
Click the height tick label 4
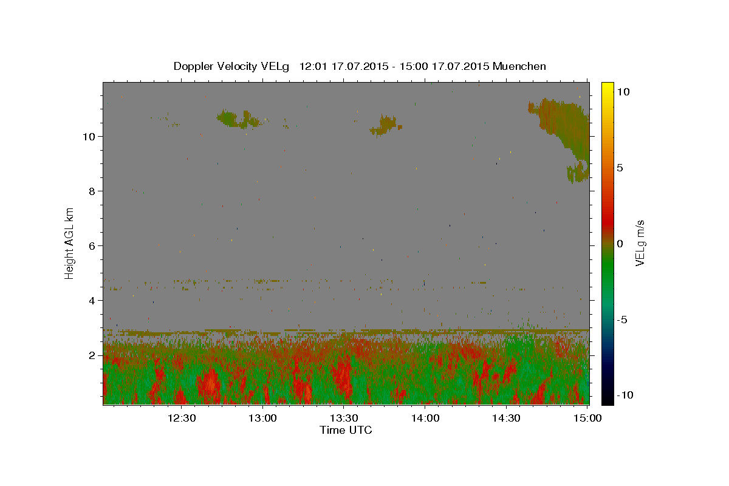[92, 301]
